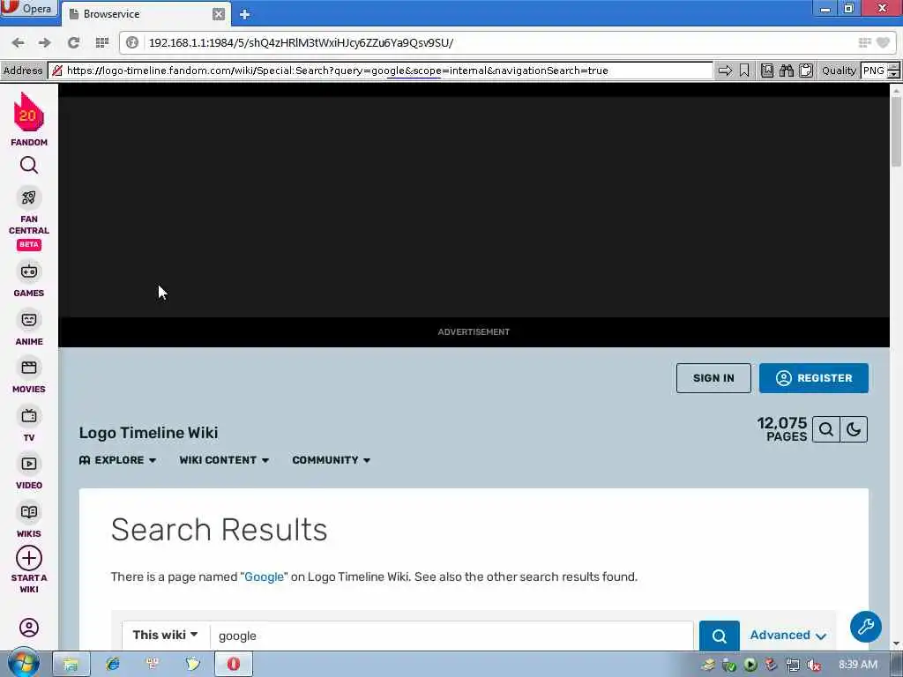Click the page vertical scrollbar thumb
This screenshot has height=677, width=903.
tap(896, 130)
